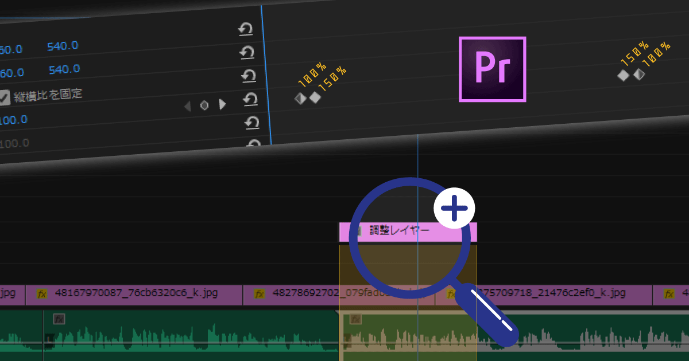The width and height of the screenshot is (689, 361).
Task: Select the clip ending in 21476c2ef0_k.jpg
Action: point(544,294)
